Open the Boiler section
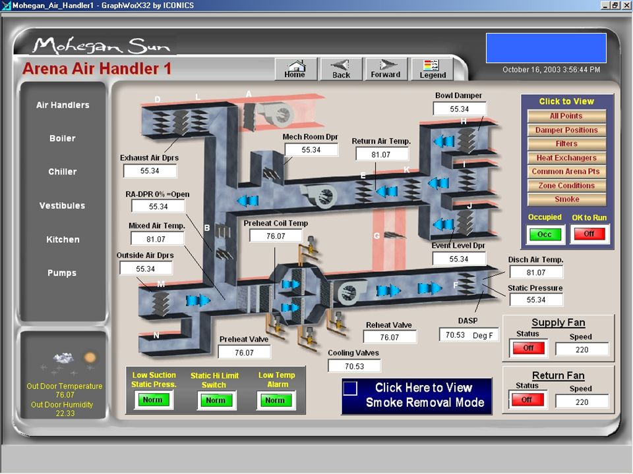Image resolution: width=633 pixels, height=474 pixels. [x=63, y=138]
